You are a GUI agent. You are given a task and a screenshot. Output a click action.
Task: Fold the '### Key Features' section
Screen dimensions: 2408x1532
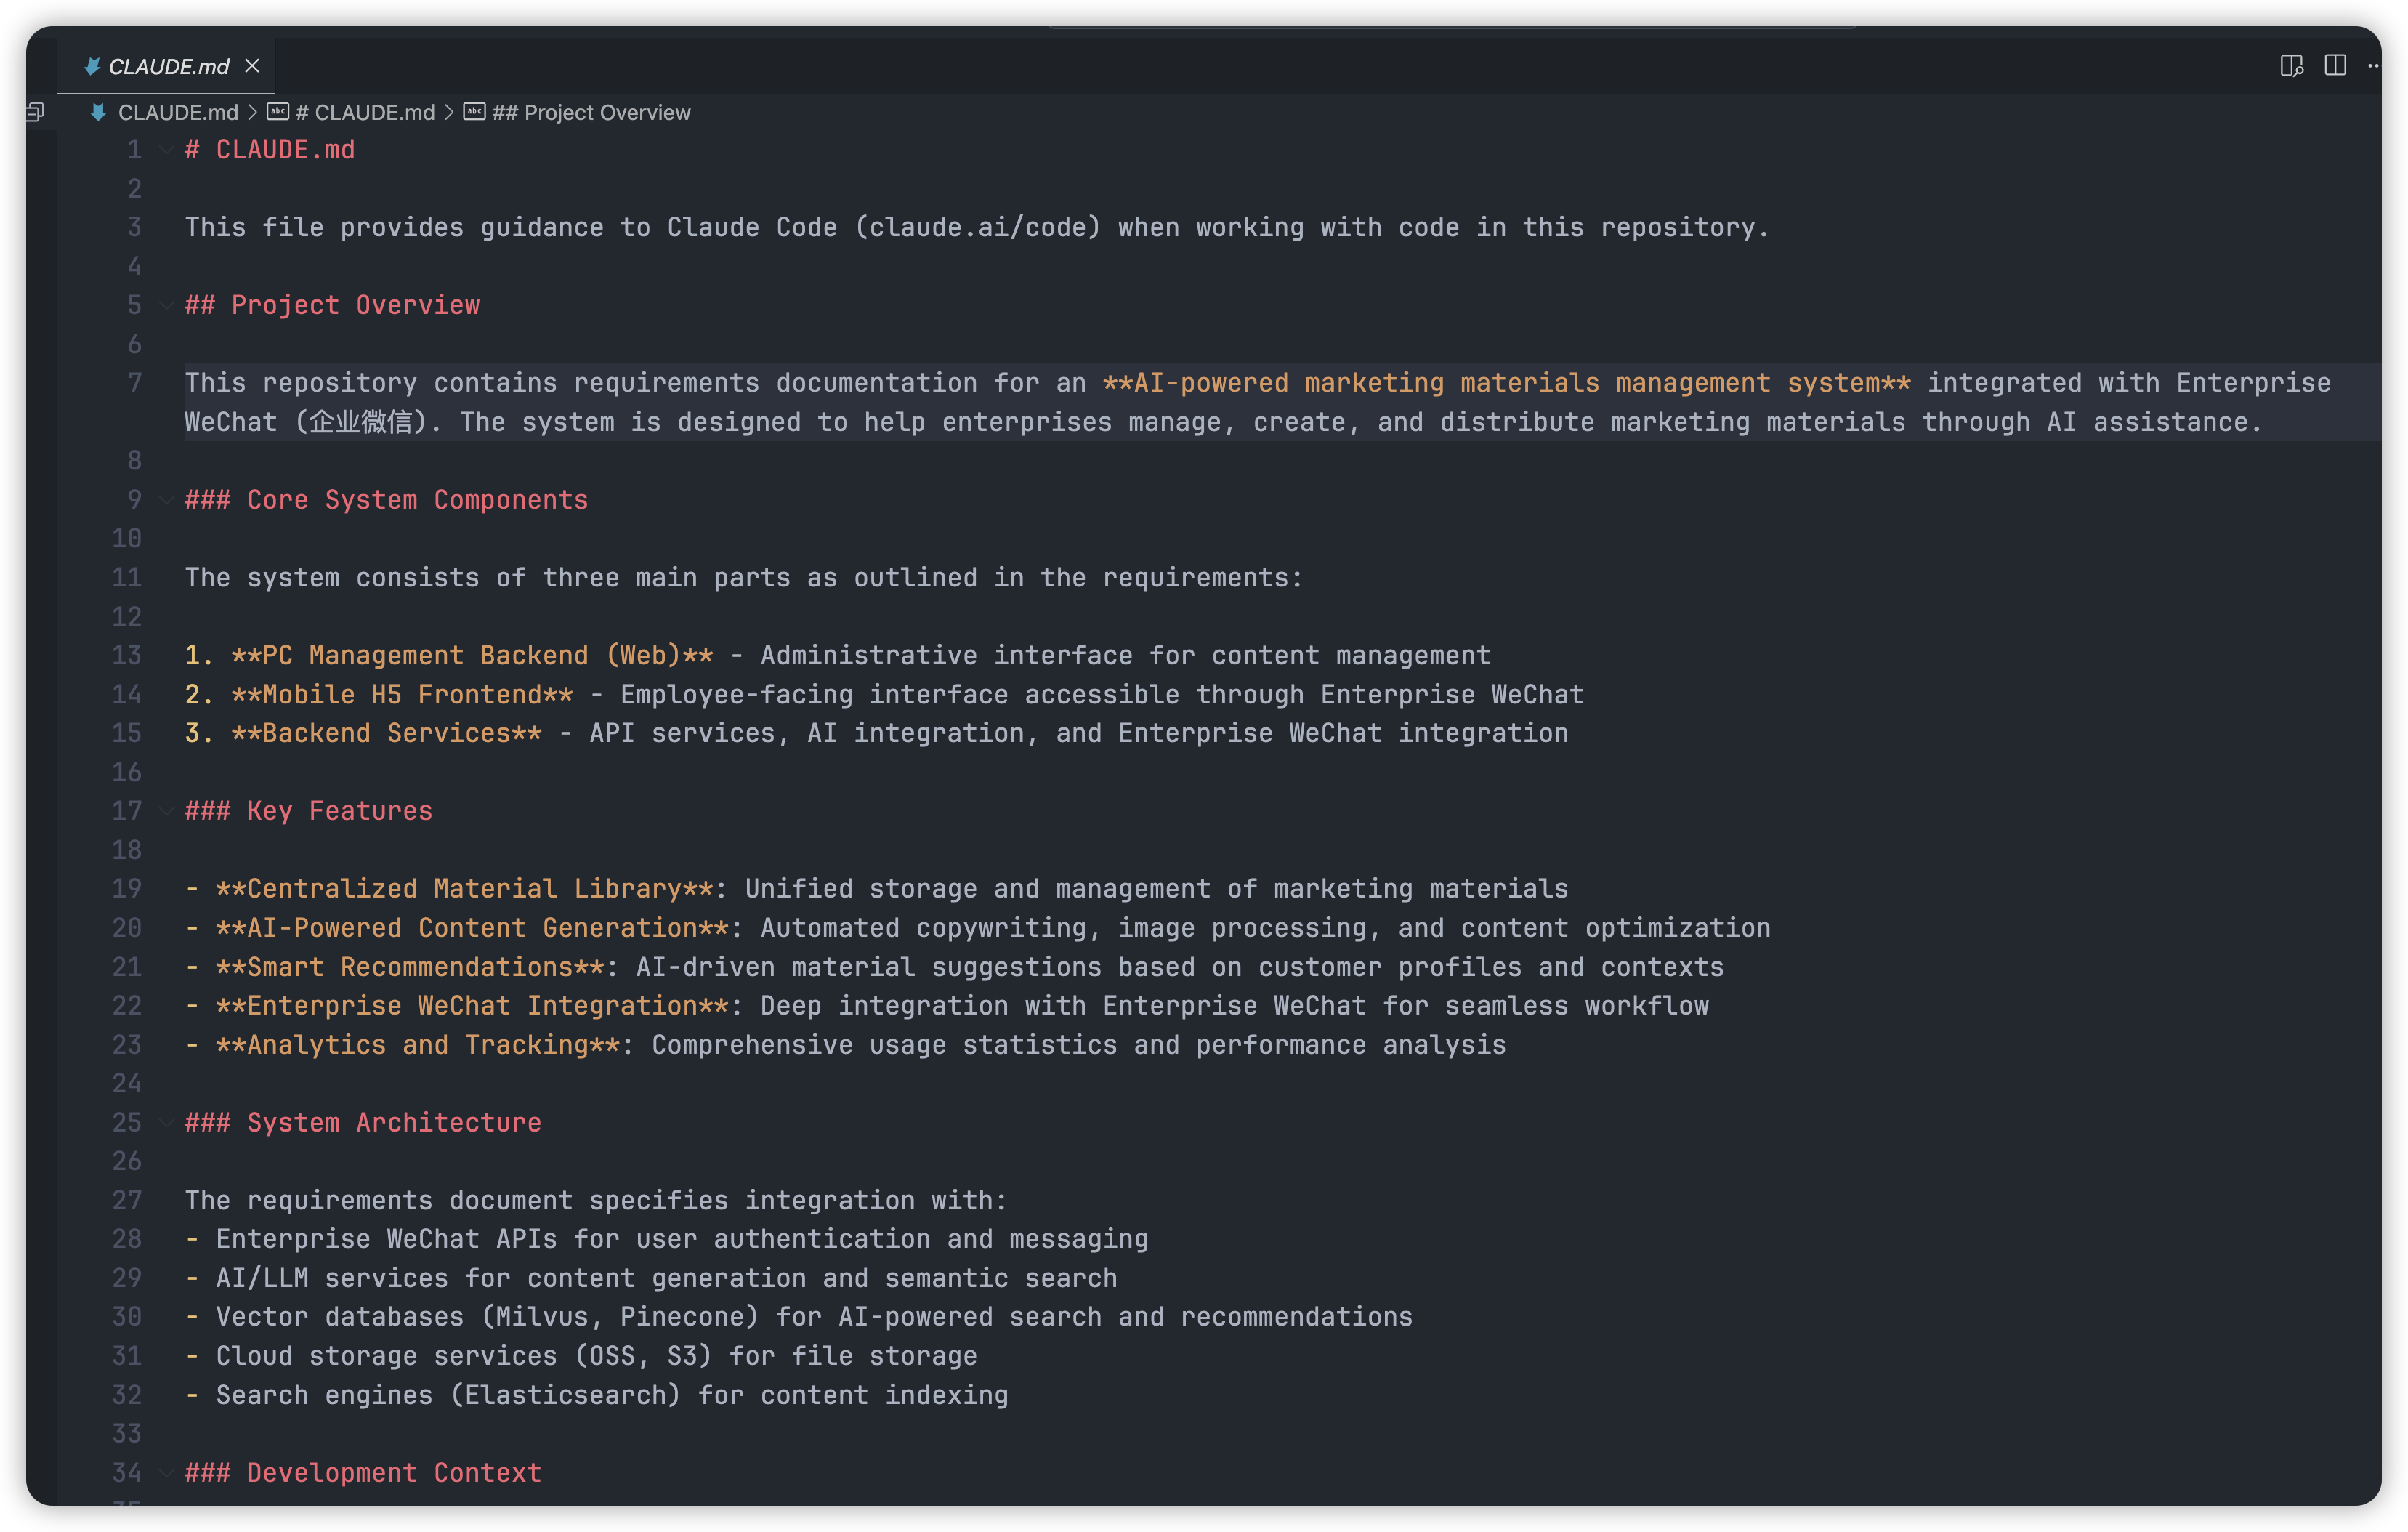point(166,811)
